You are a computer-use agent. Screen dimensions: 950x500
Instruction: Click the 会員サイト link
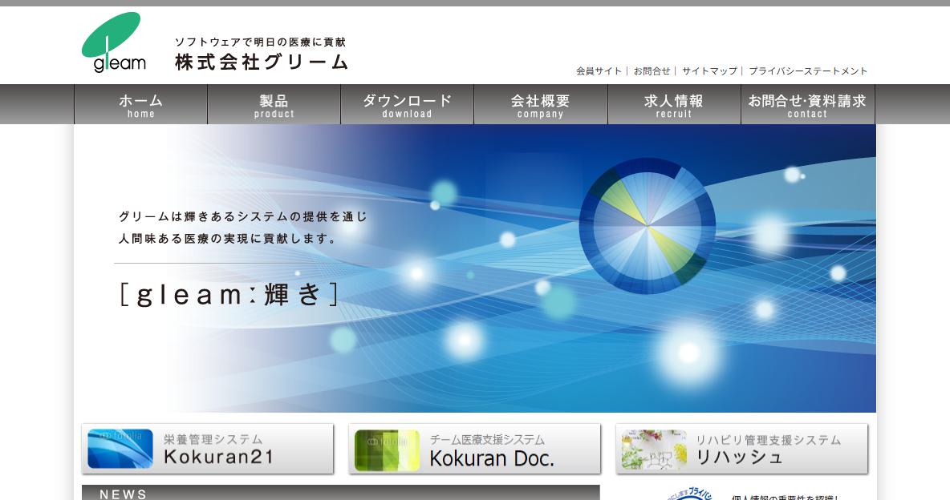[x=599, y=71]
